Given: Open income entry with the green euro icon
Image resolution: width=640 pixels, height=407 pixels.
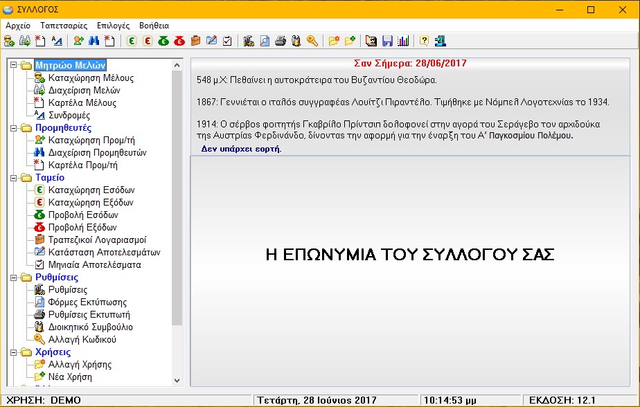Looking at the screenshot, I should pyautogui.click(x=130, y=40).
